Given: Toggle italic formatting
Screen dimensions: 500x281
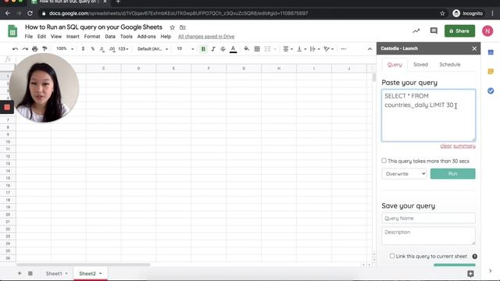Looking at the screenshot, I should click(x=213, y=49).
